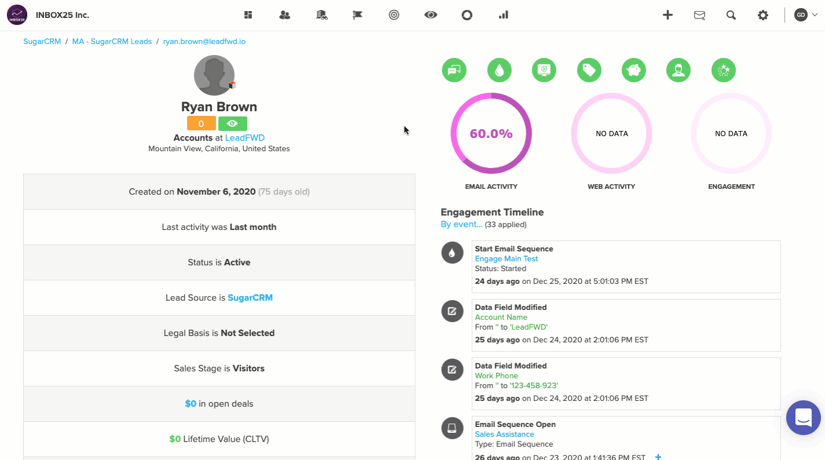Open the SugarCRM lead source link
Viewport: 825px width, 460px height.
(x=250, y=298)
